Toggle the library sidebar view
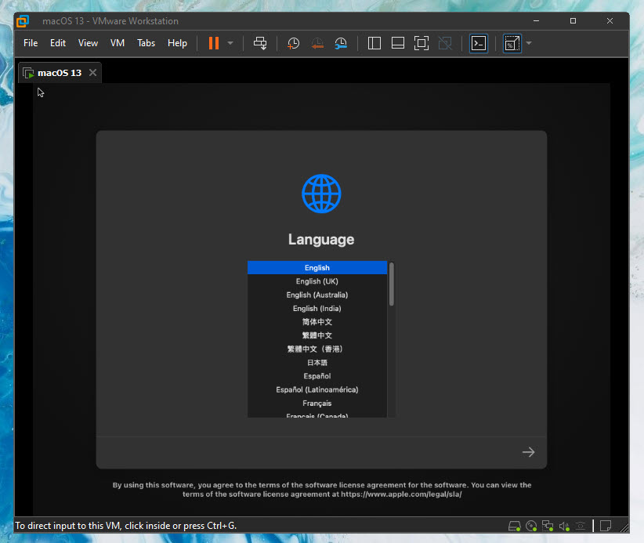This screenshot has height=543, width=644. [x=374, y=43]
